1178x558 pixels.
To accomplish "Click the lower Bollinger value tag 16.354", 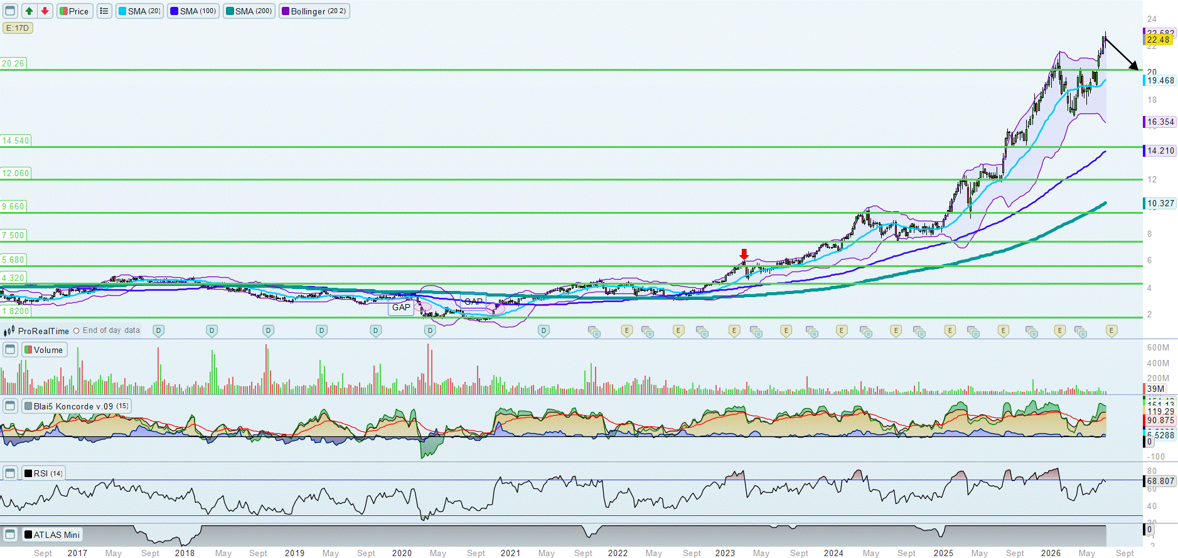I will click(1160, 122).
